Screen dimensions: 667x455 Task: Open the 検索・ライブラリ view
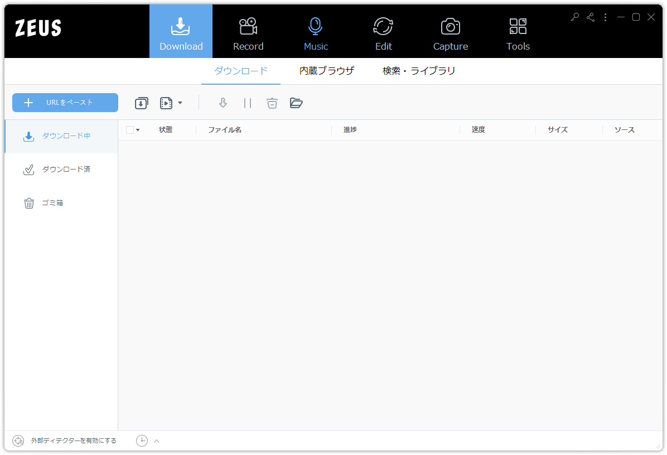[x=418, y=71]
